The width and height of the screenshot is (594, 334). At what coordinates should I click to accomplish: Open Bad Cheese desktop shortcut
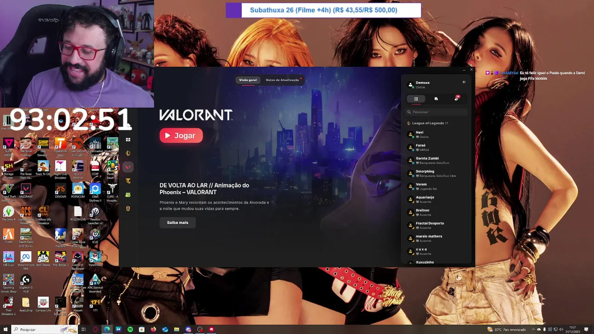(x=43, y=259)
